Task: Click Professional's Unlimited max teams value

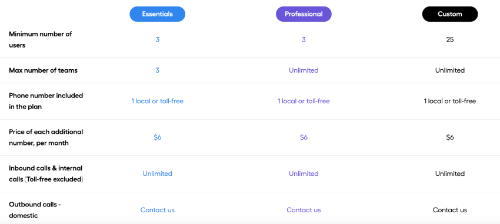Action: point(304,70)
